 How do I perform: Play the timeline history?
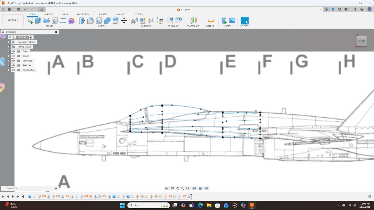point(13,197)
